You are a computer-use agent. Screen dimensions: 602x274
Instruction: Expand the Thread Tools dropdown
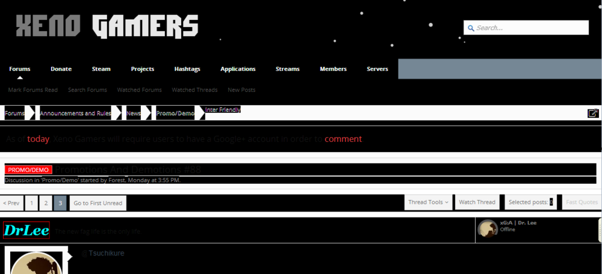point(429,202)
